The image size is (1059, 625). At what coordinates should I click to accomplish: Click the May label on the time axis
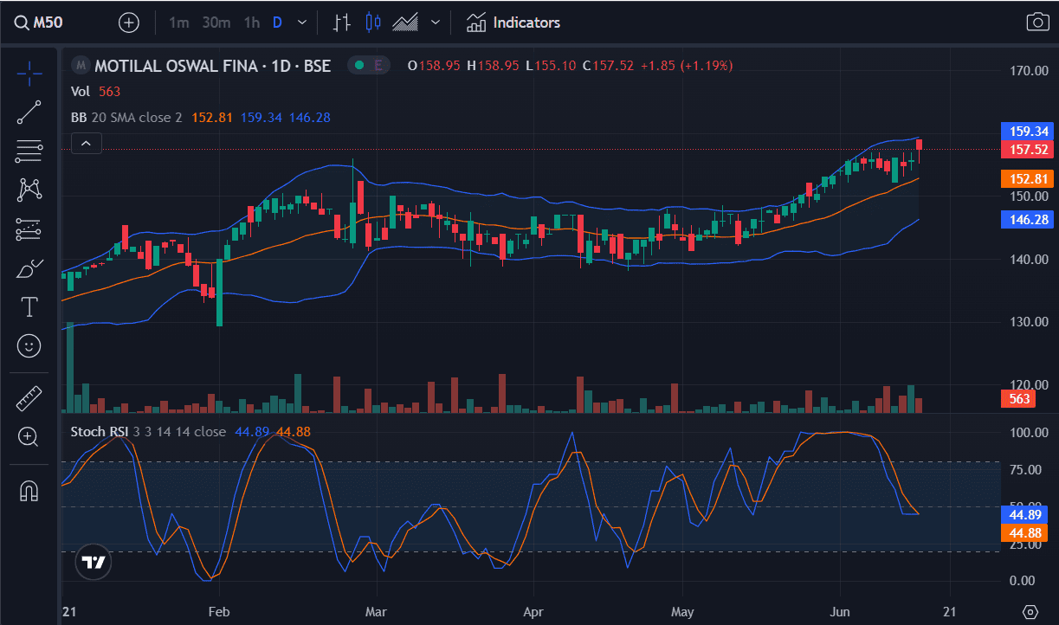[x=682, y=612]
